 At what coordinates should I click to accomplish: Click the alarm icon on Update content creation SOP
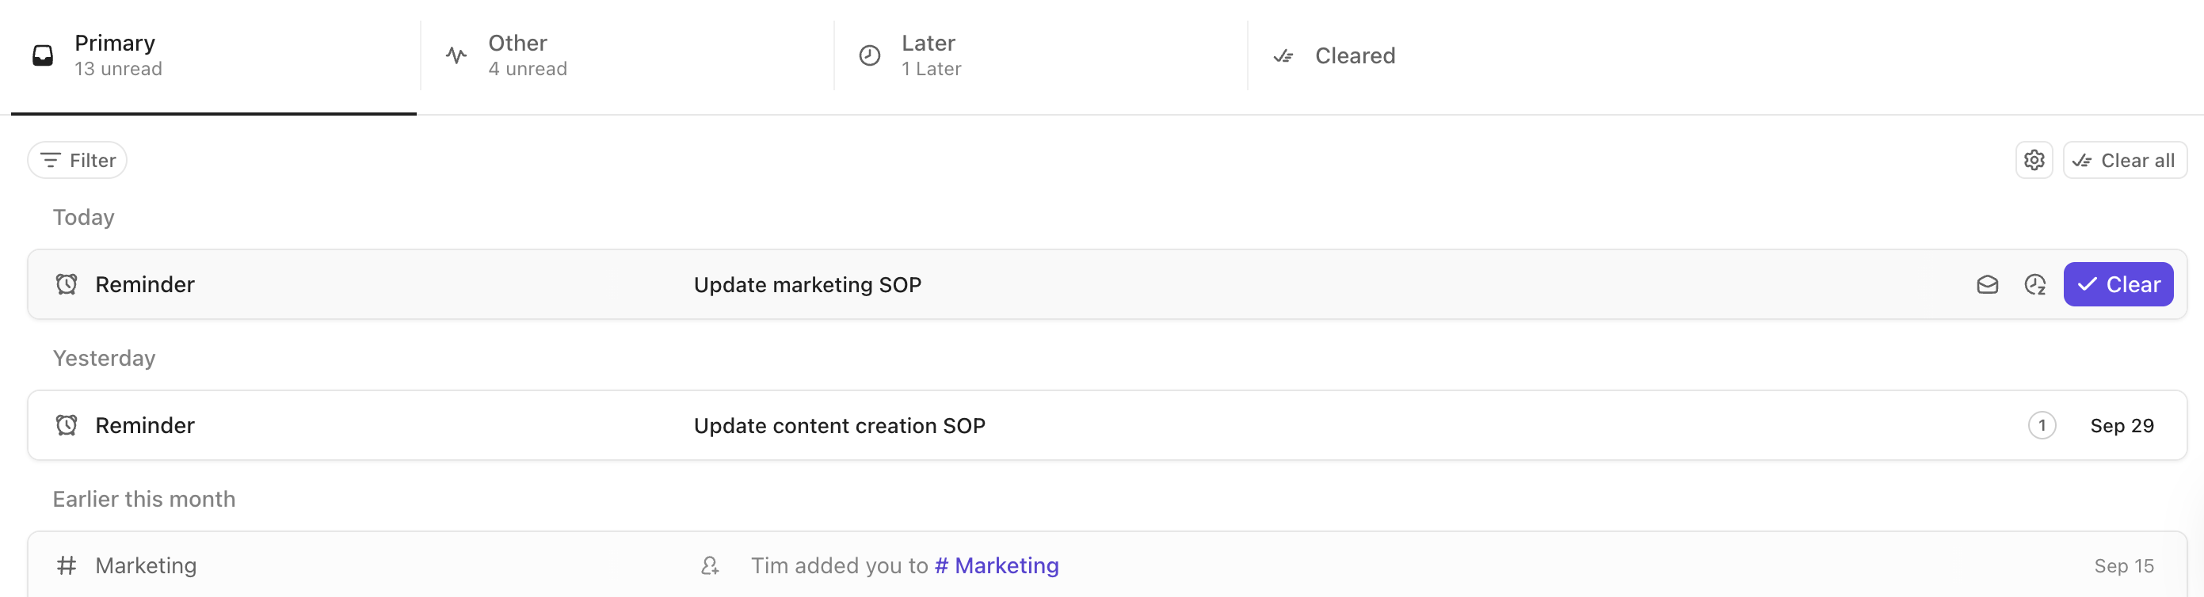click(x=67, y=424)
